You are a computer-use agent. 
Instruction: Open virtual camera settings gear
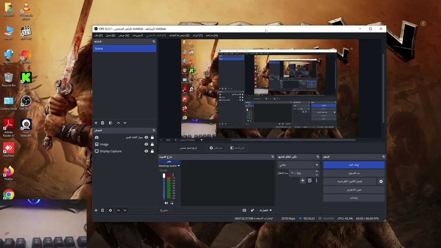pos(381,181)
